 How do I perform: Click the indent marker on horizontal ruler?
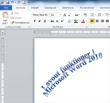point(51,32)
